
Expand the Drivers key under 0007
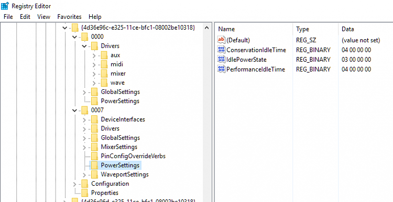pyautogui.click(x=84, y=129)
